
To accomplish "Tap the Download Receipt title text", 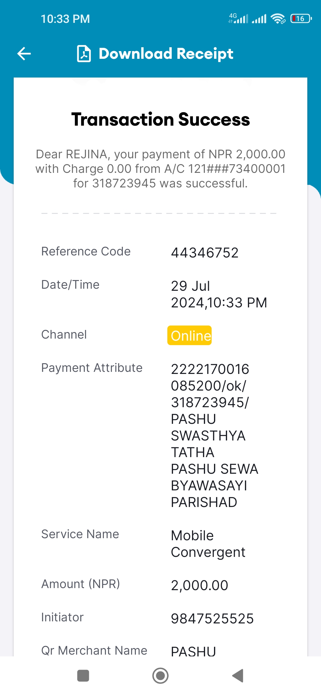I will [166, 54].
